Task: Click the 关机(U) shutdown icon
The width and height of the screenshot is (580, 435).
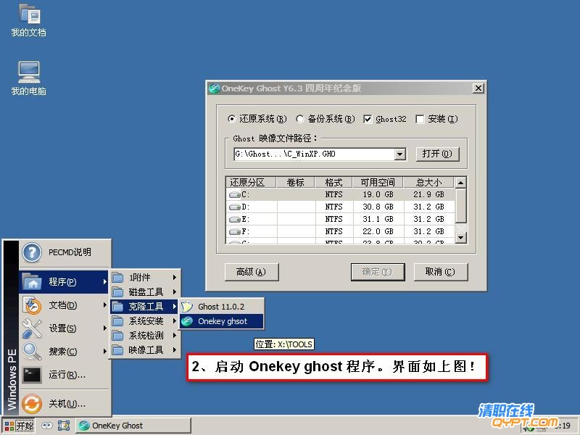Action: [x=32, y=404]
